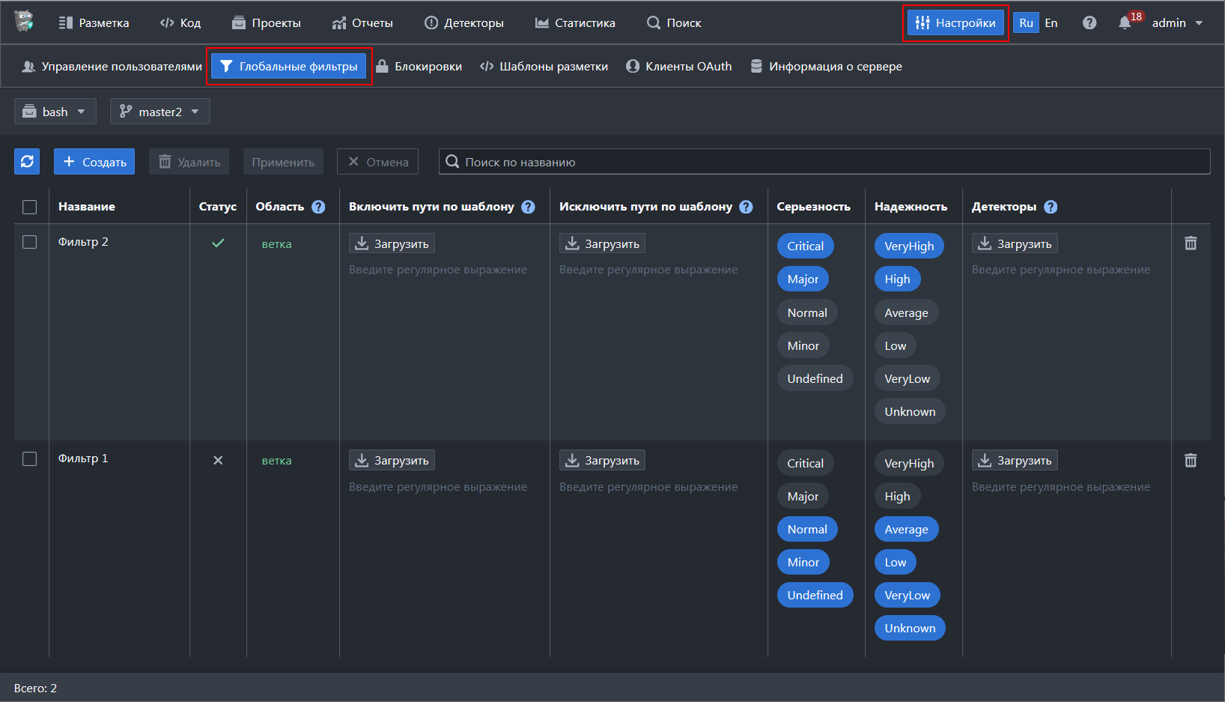This screenshot has height=702, width=1225.
Task: Toggle Critical severity chip in Фильтр 1
Action: pyautogui.click(x=805, y=464)
